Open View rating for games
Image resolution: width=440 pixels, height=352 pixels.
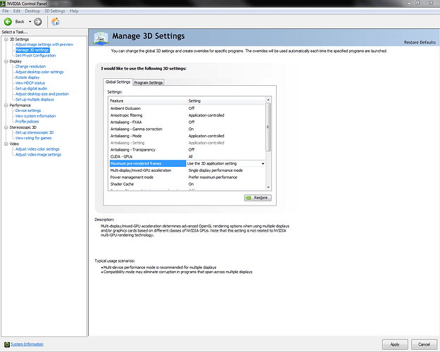coord(33,138)
